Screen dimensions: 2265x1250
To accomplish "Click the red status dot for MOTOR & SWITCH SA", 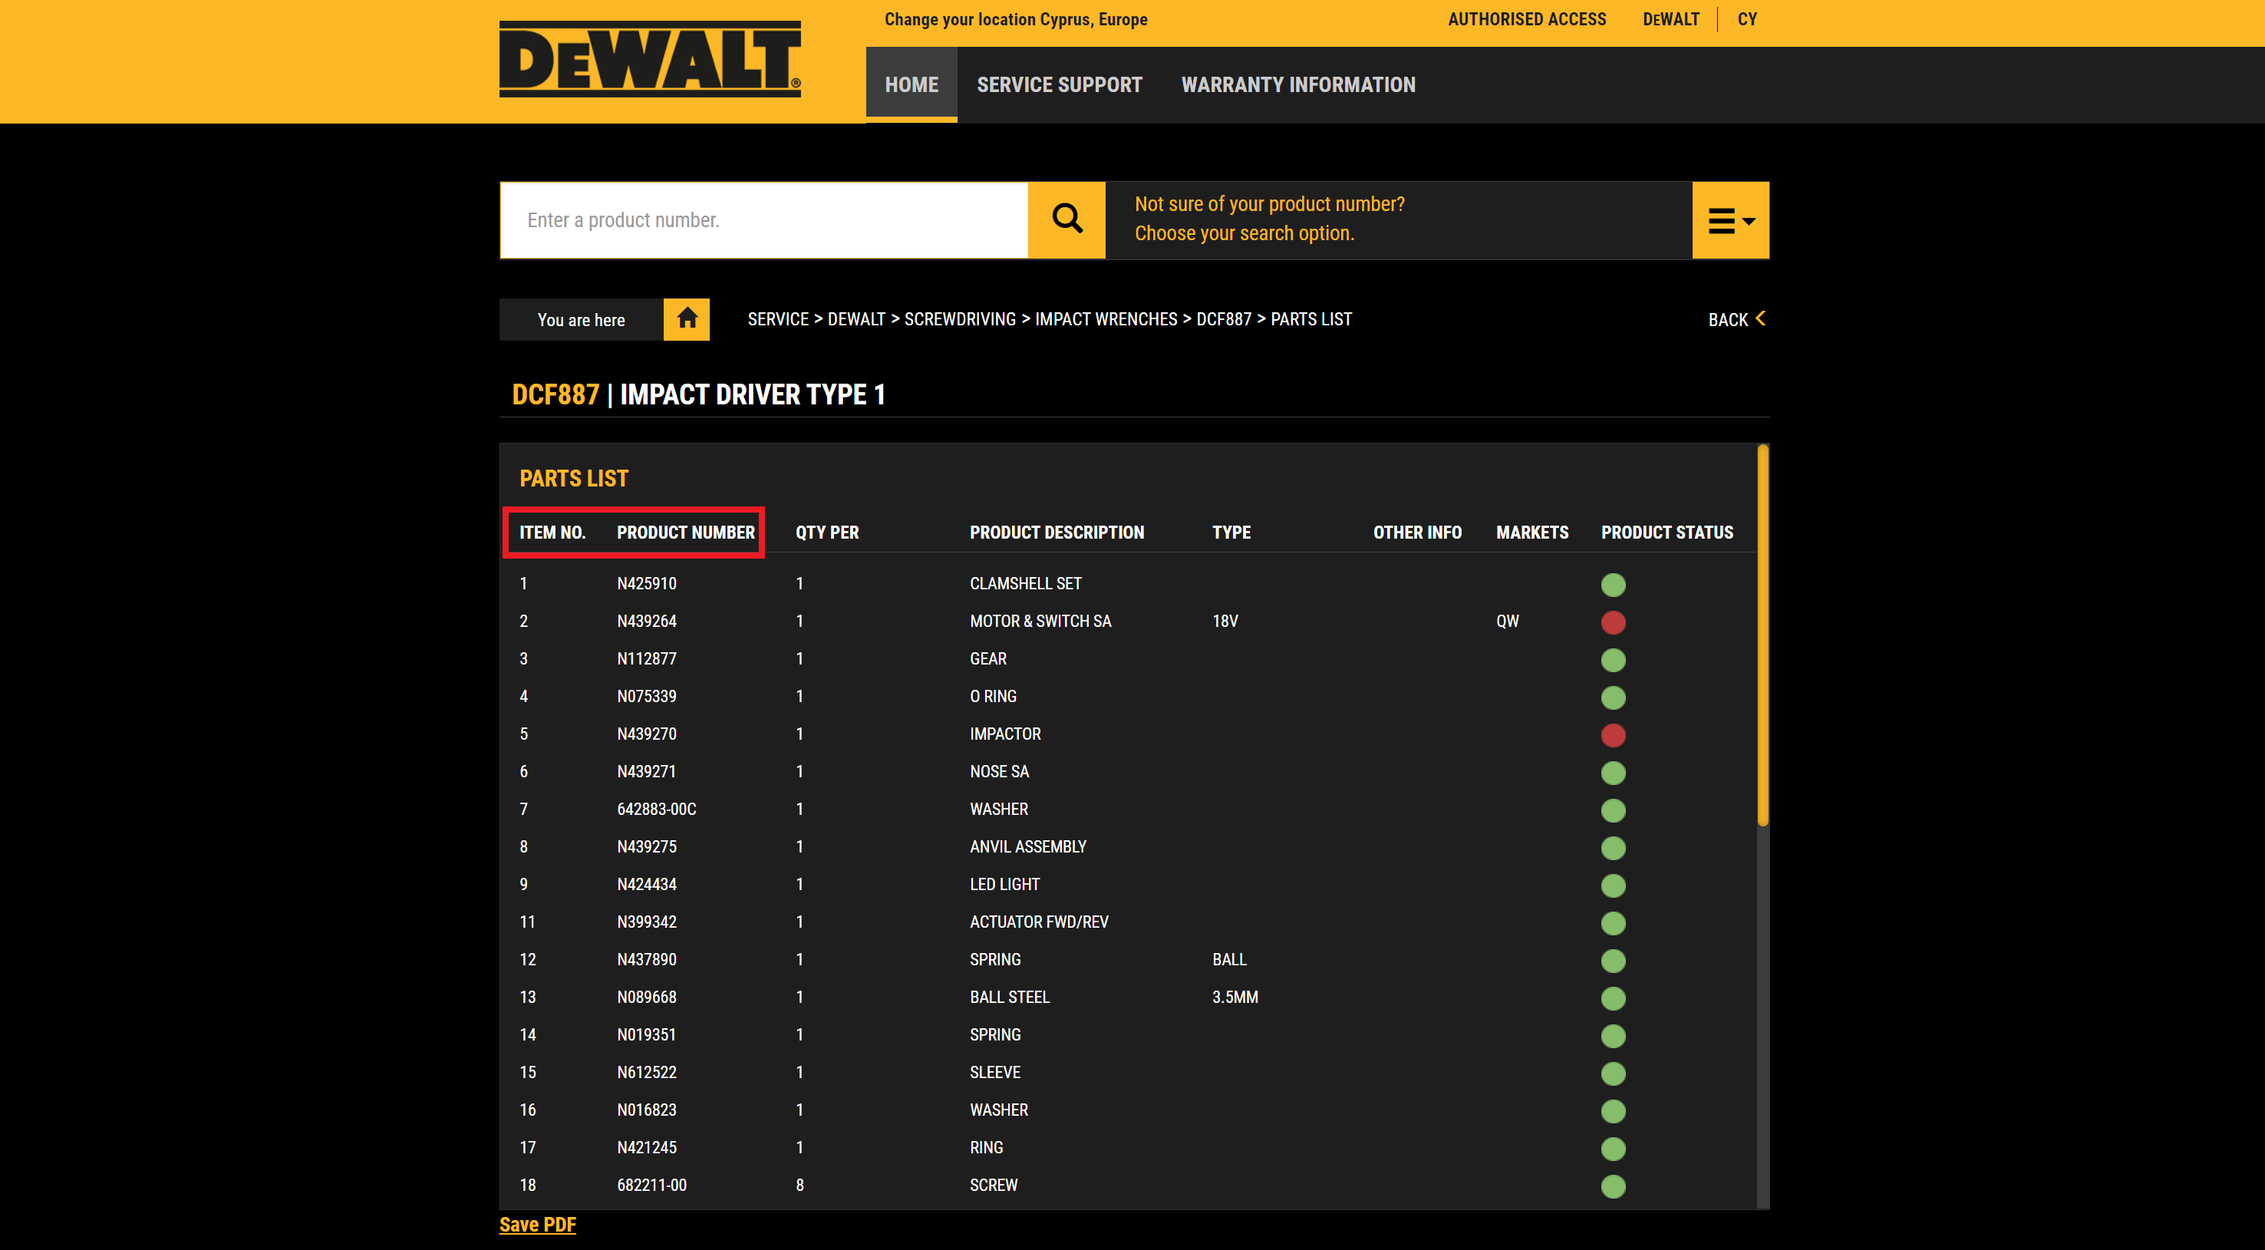I will [x=1613, y=622].
